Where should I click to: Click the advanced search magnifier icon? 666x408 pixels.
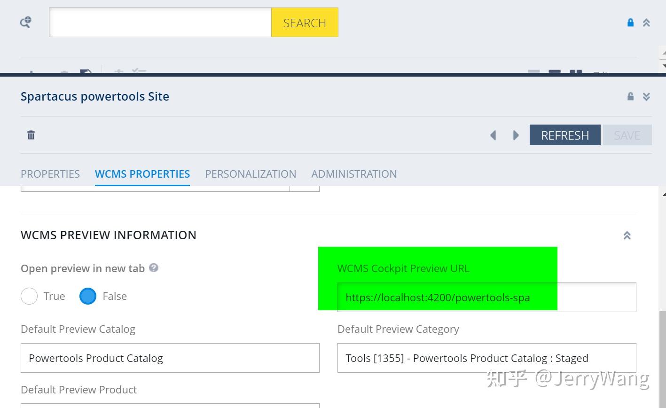(x=25, y=22)
